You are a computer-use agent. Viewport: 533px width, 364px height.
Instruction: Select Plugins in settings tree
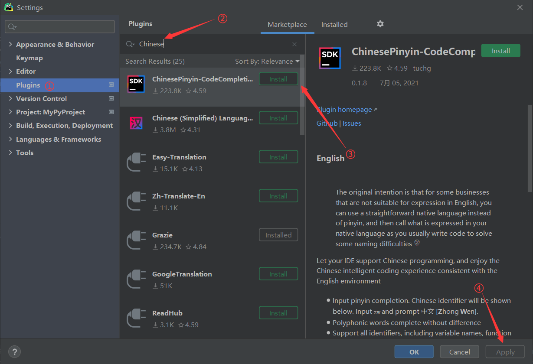pos(60,85)
